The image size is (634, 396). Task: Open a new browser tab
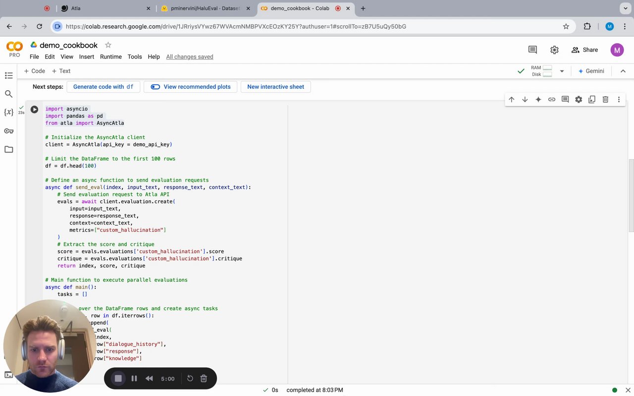point(363,8)
